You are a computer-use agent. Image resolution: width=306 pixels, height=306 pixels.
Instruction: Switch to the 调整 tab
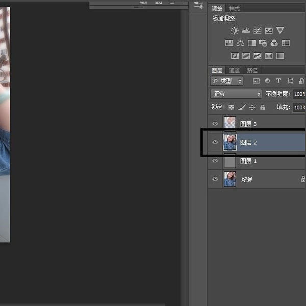click(217, 9)
